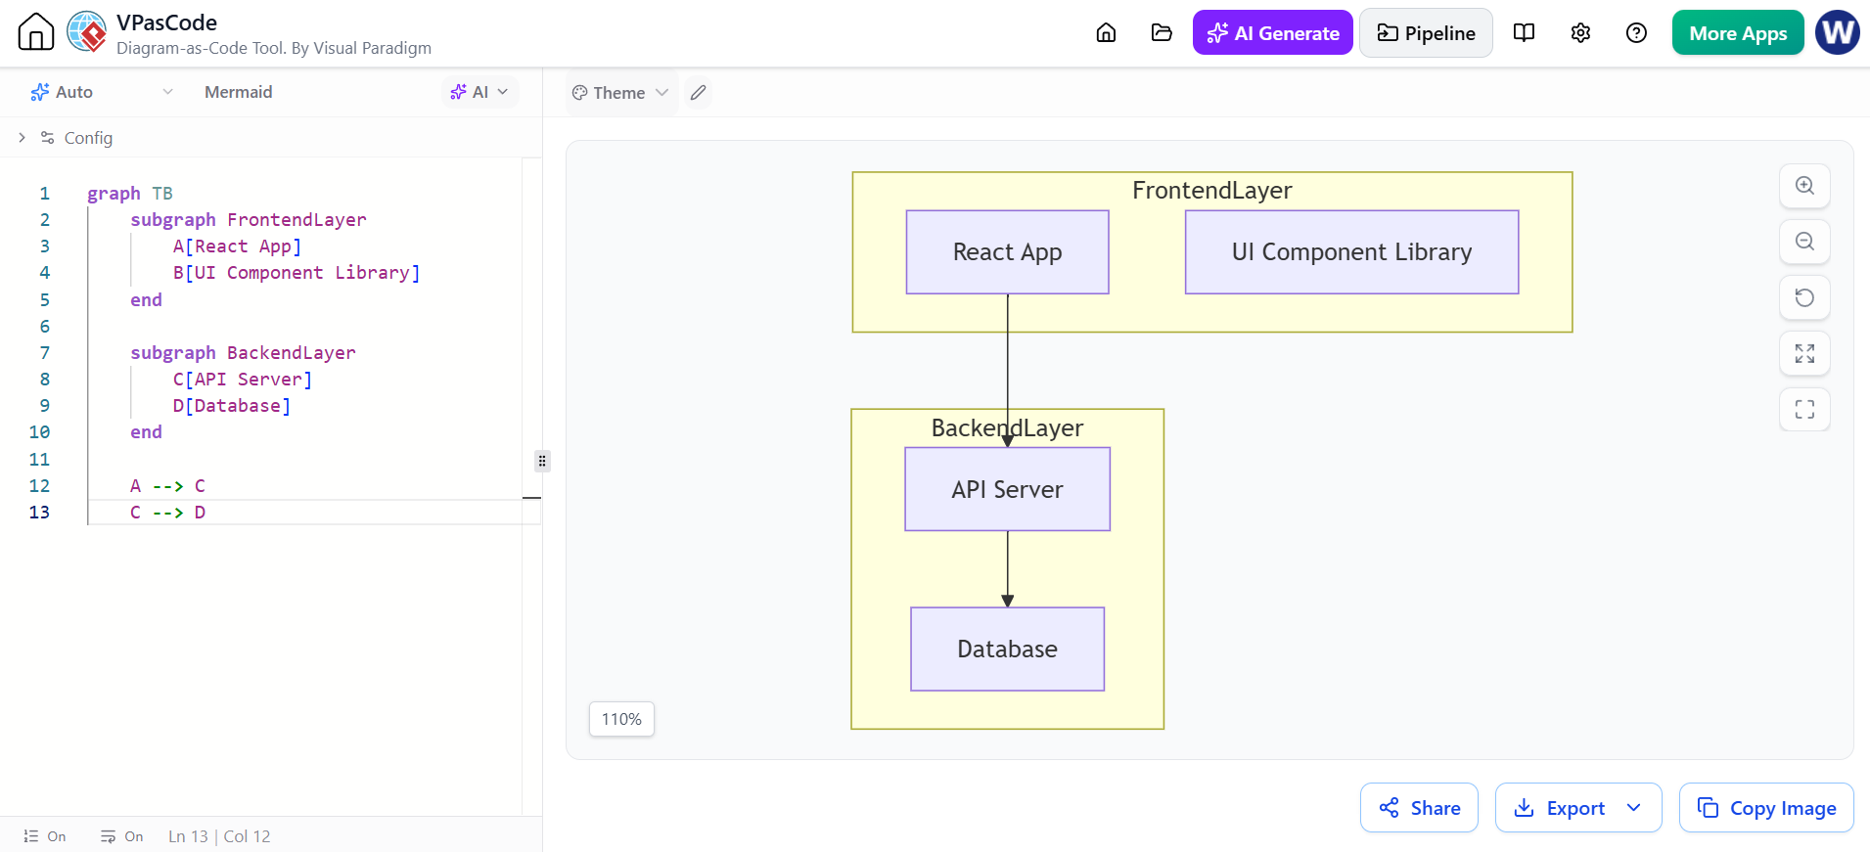Click the FrontendLayer subgraph title
This screenshot has height=852, width=1870.
click(x=1211, y=191)
